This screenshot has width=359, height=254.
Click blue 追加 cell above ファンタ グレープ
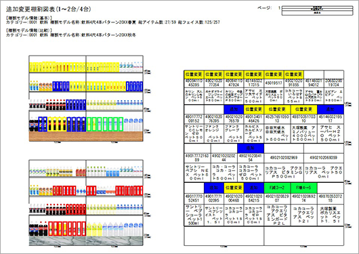click(234, 110)
